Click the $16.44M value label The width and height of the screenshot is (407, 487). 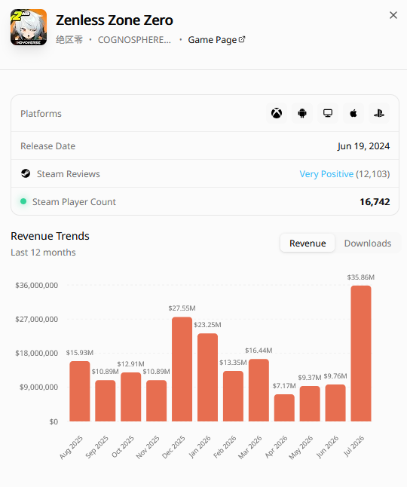259,351
